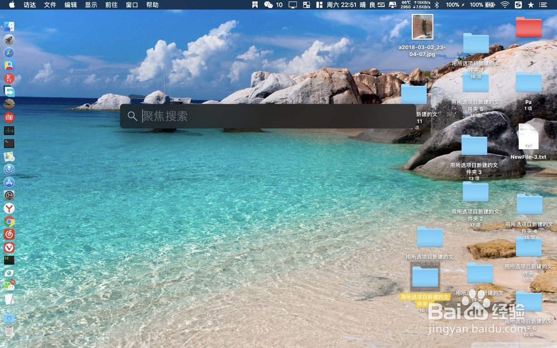Click WeChat status icon in menu bar

tap(268, 4)
